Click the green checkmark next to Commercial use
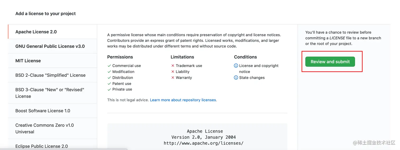The height and width of the screenshot is (150, 400). tap(109, 66)
